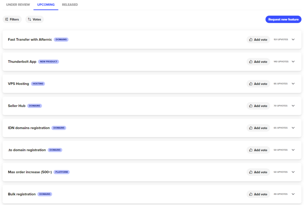Screen dimensions: 304x205
Task: Upvote the Seller Hub feature
Action: pos(258,106)
